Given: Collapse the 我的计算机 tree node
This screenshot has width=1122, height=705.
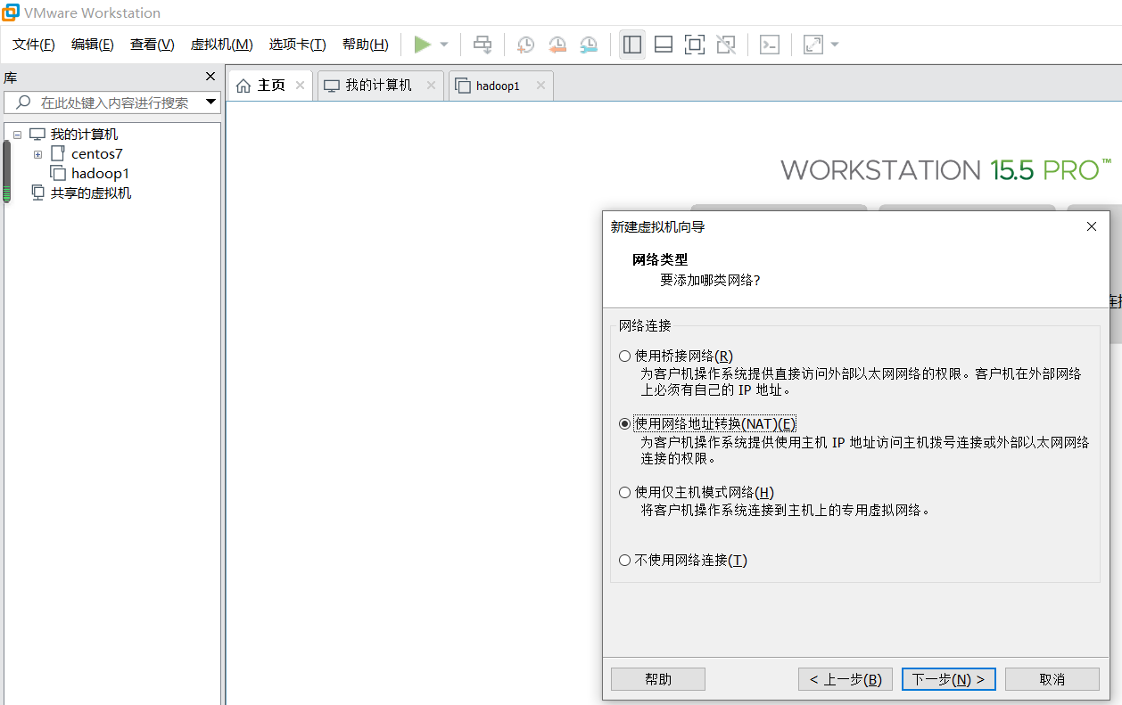Looking at the screenshot, I should click(x=17, y=135).
